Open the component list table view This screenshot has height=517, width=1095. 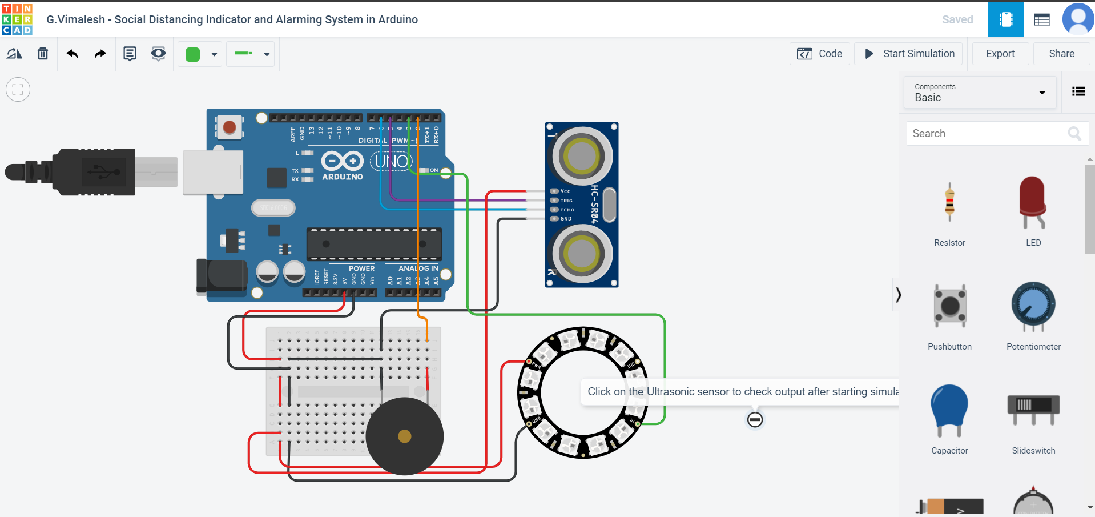[1041, 19]
